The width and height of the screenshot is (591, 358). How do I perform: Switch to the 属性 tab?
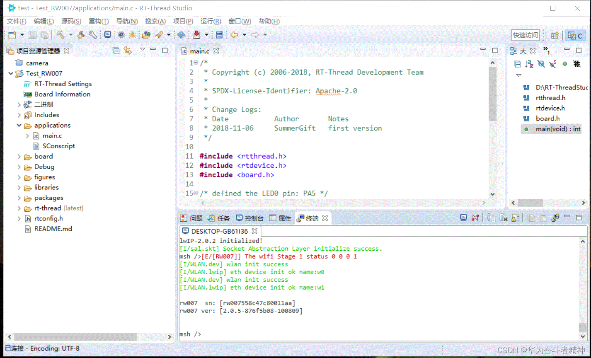281,218
